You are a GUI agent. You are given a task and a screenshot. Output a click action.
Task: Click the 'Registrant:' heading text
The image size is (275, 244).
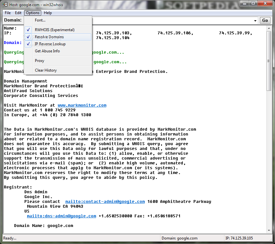pyautogui.click(x=18, y=187)
